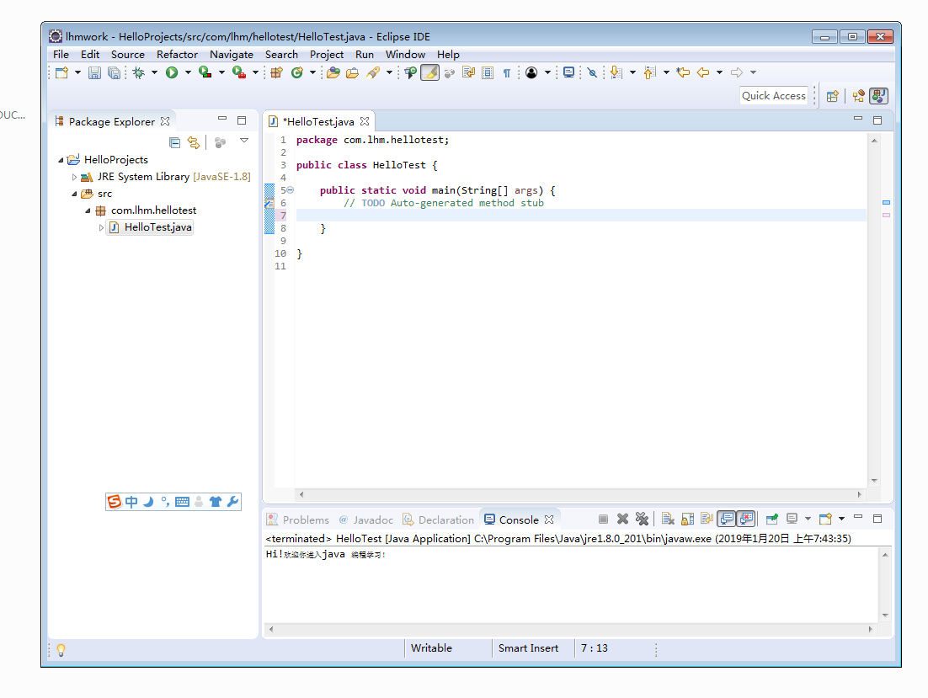Viewport: 928px width, 698px height.
Task: Click Open Console icon in Console toolbar
Action: (x=825, y=519)
